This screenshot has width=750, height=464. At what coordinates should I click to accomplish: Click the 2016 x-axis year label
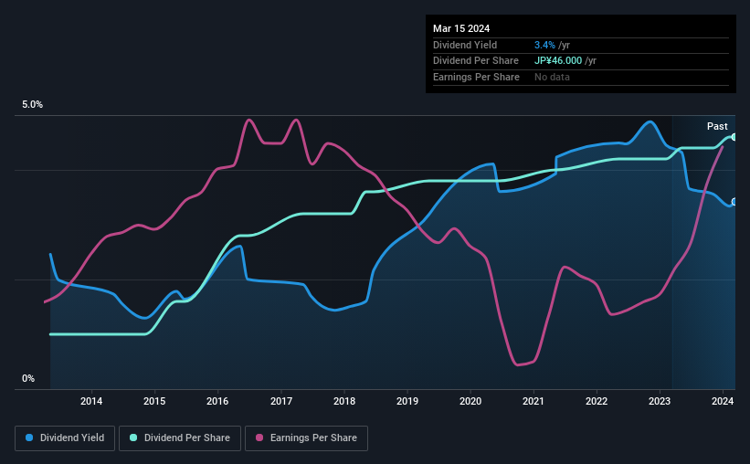coord(217,401)
